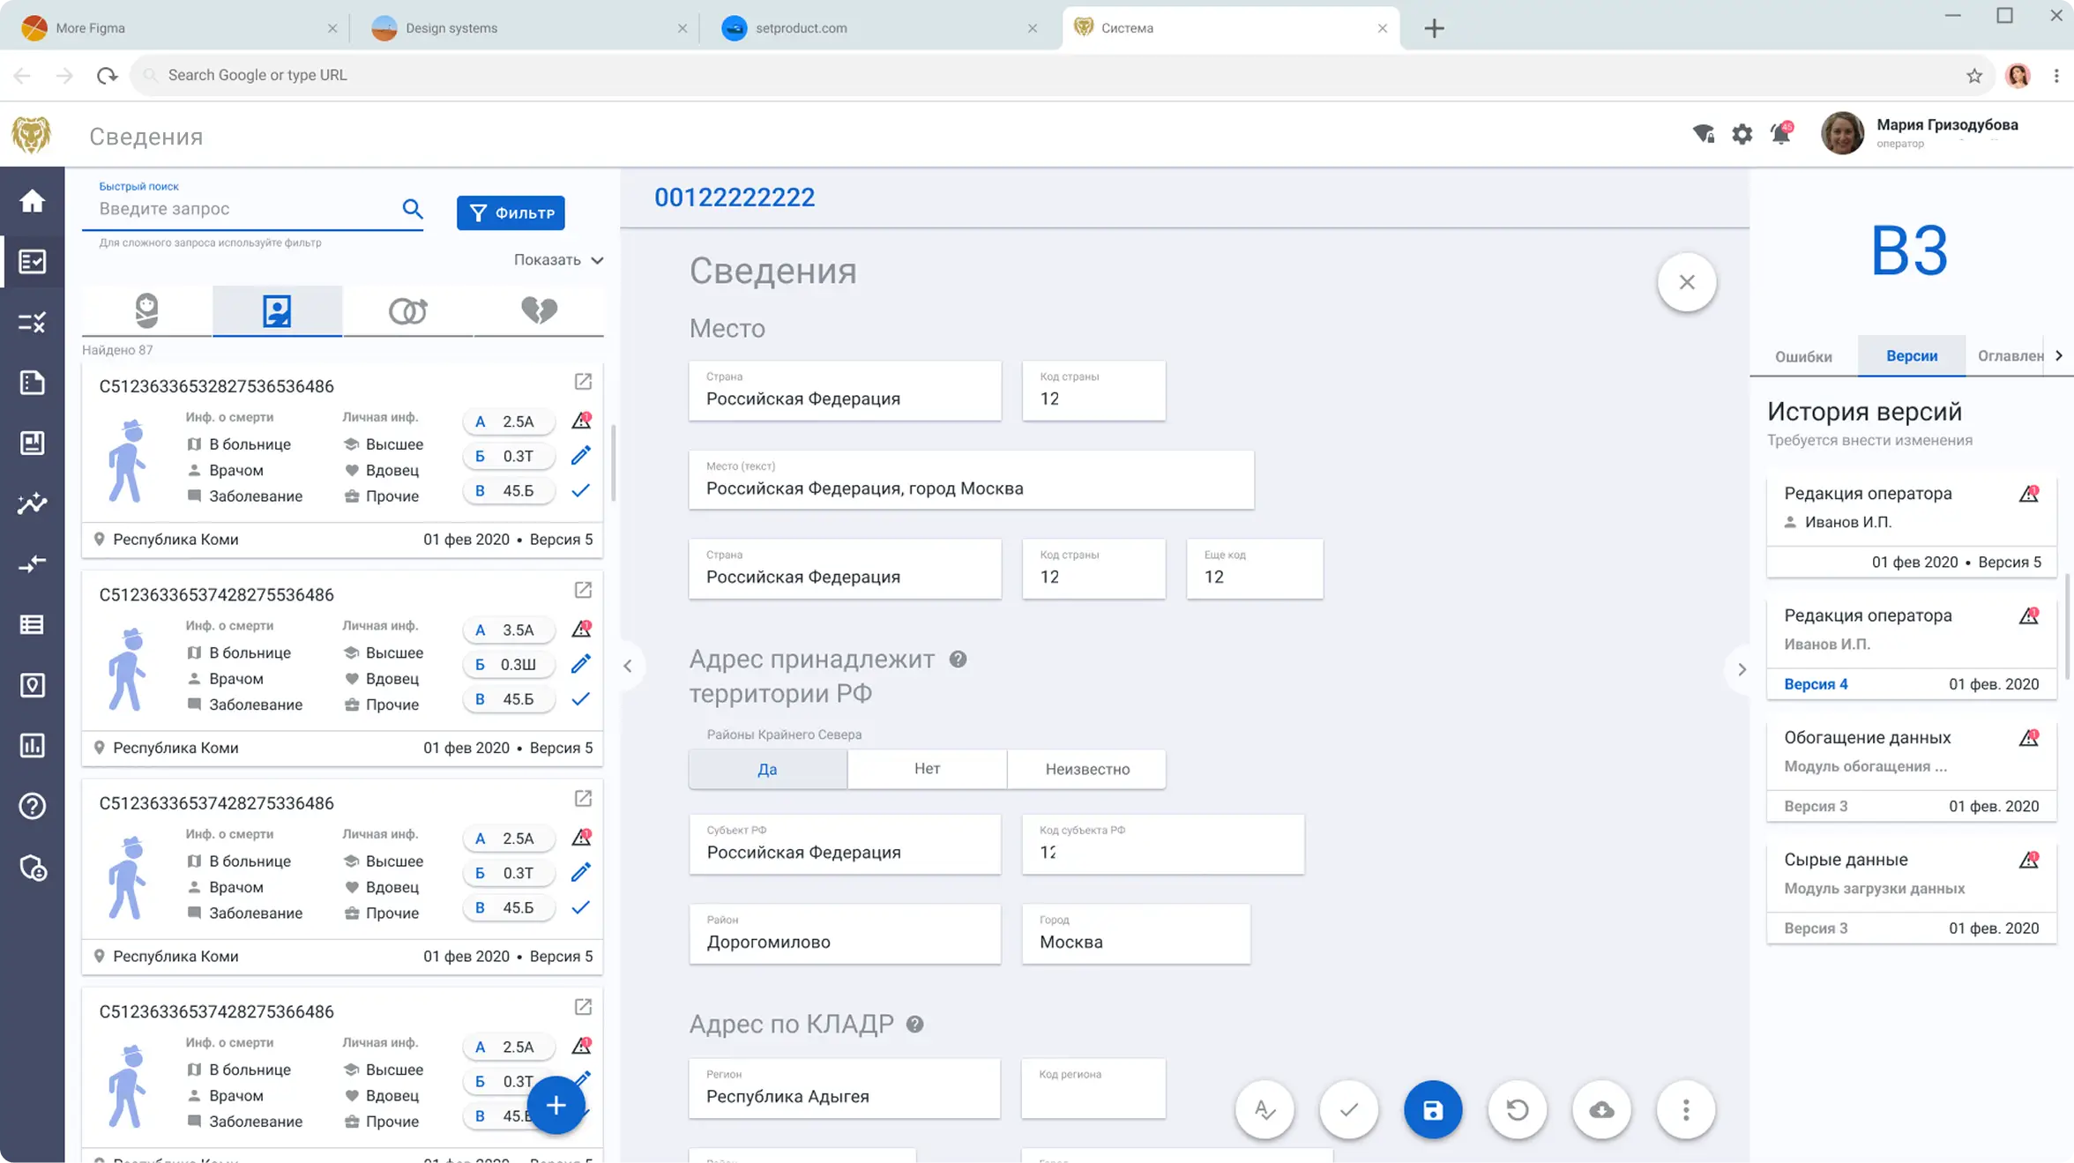Open notifications via the bell icon
This screenshot has height=1163, width=2074.
point(1780,134)
